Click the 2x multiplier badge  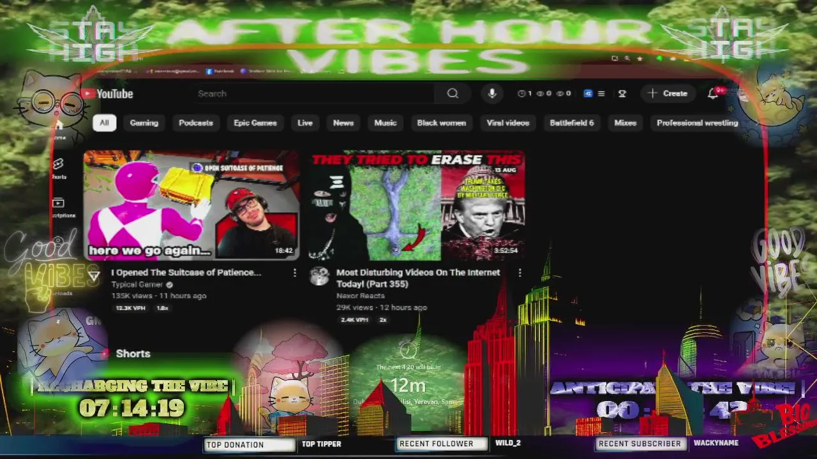pos(383,319)
